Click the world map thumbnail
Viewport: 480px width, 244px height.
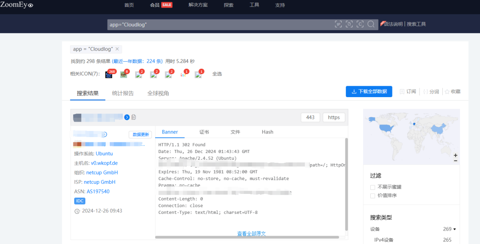pos(412,137)
